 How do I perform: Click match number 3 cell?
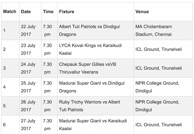pos(4,68)
